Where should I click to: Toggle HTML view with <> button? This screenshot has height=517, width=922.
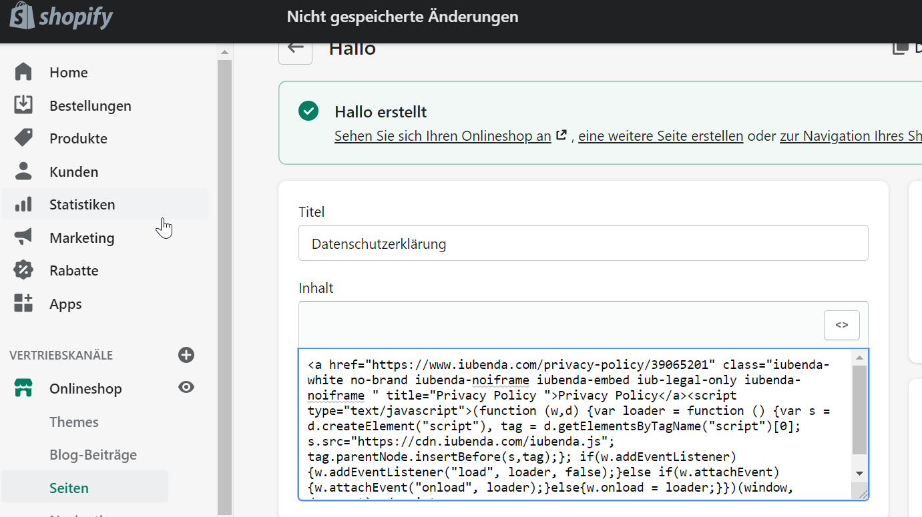pos(841,325)
